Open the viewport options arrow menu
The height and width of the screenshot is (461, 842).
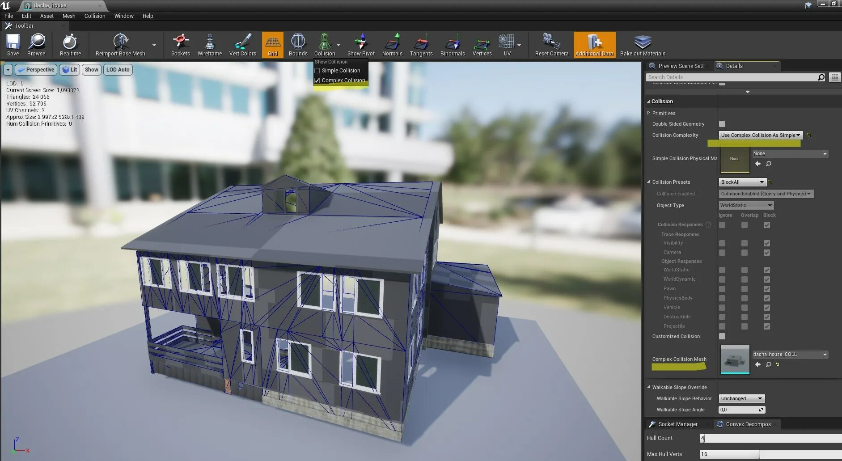(x=8, y=70)
